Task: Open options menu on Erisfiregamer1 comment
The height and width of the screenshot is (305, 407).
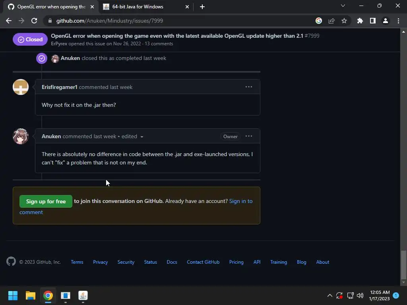Action: point(249,87)
